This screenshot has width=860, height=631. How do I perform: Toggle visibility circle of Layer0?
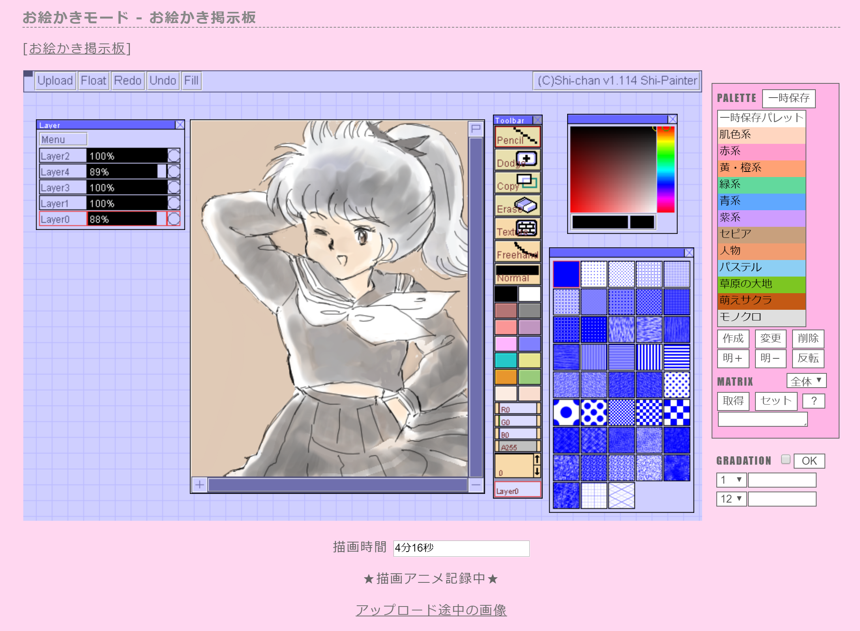174,219
